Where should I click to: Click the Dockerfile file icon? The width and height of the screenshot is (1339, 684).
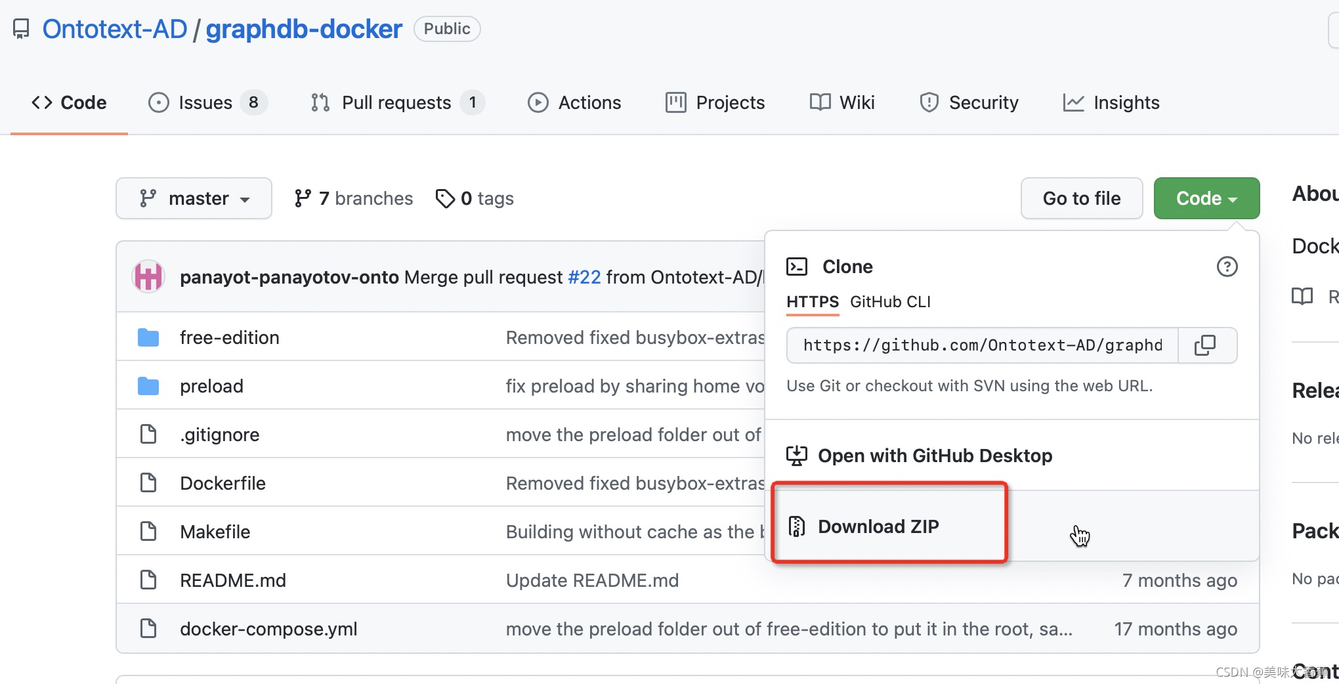tap(148, 483)
